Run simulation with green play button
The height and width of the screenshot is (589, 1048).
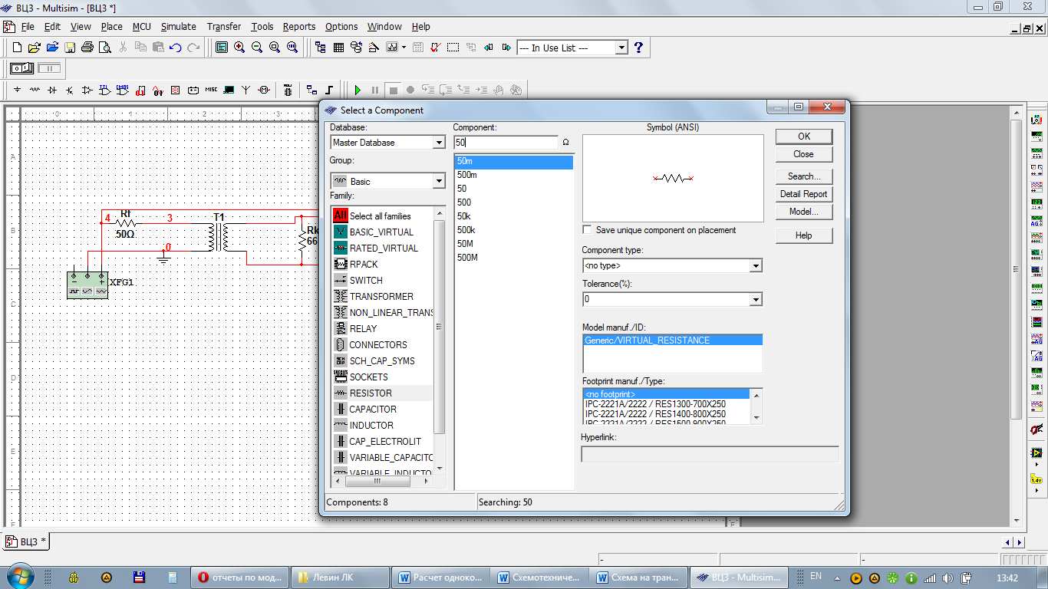[358, 90]
